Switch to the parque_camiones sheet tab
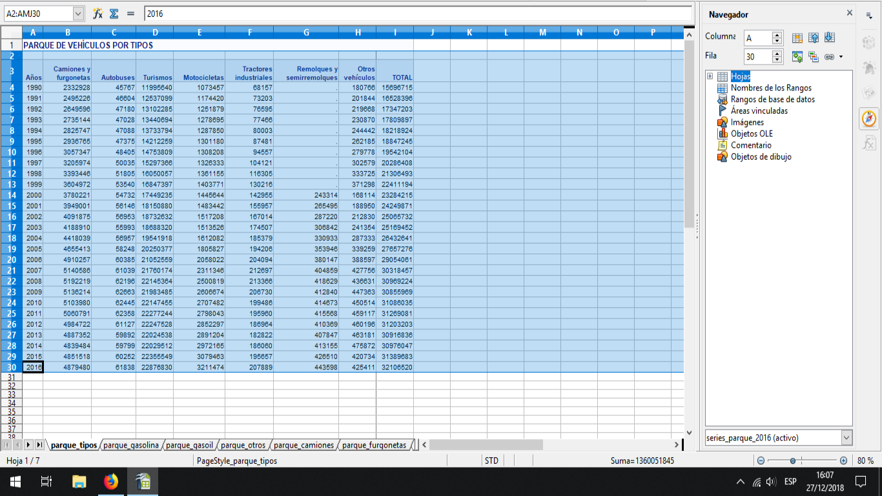882x496 pixels. [x=303, y=445]
